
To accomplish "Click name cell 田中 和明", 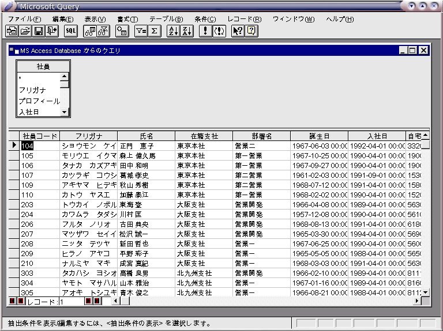I will tap(147, 166).
